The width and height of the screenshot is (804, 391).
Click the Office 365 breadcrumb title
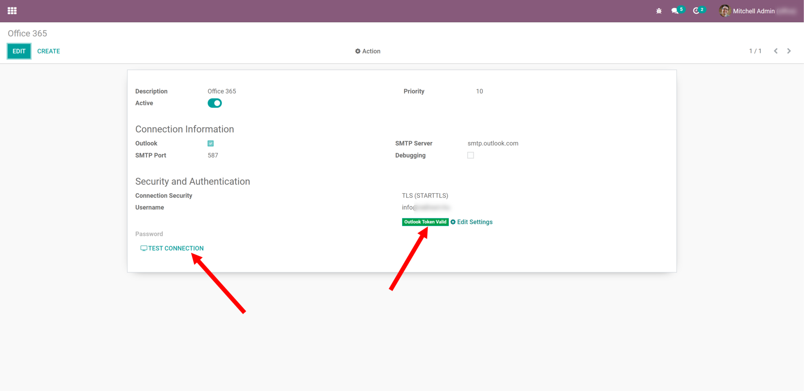pyautogui.click(x=27, y=33)
